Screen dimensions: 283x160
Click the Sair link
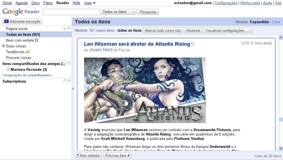coord(278,3)
